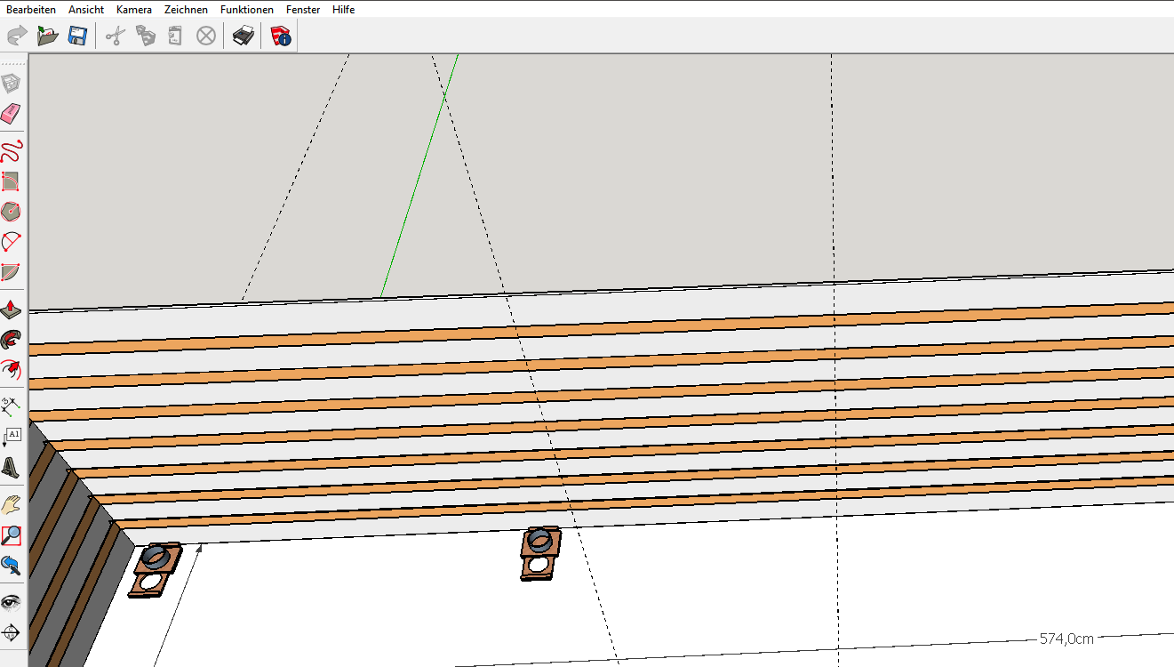Click the Print button in toolbar
The height and width of the screenshot is (667, 1174).
(x=243, y=36)
